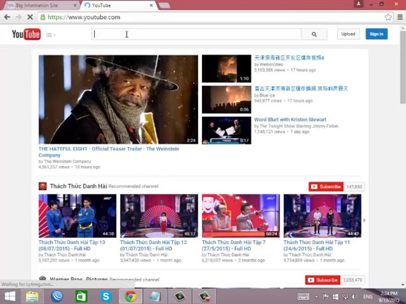The height and width of the screenshot is (304, 406).
Task: Click the volume speaker tray icon
Action: [355, 297]
